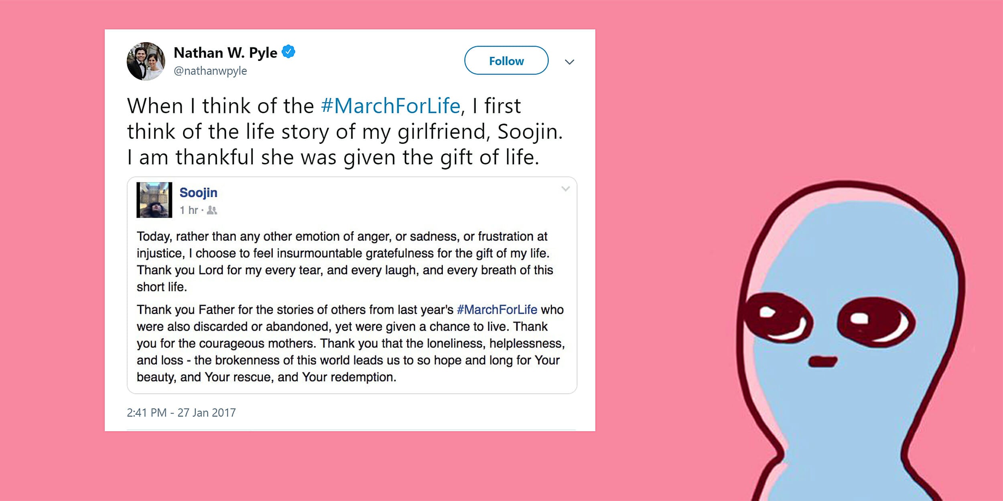Click the 1 hr timestamp on Soojin's post
The width and height of the screenshot is (1003, 501).
[189, 210]
